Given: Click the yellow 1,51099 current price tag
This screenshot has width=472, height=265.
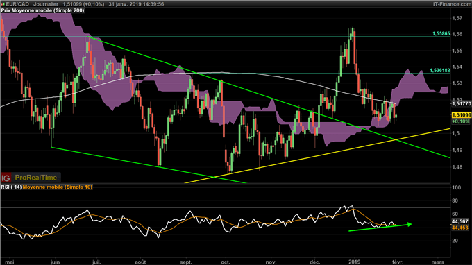Looking at the screenshot, I should (x=461, y=115).
